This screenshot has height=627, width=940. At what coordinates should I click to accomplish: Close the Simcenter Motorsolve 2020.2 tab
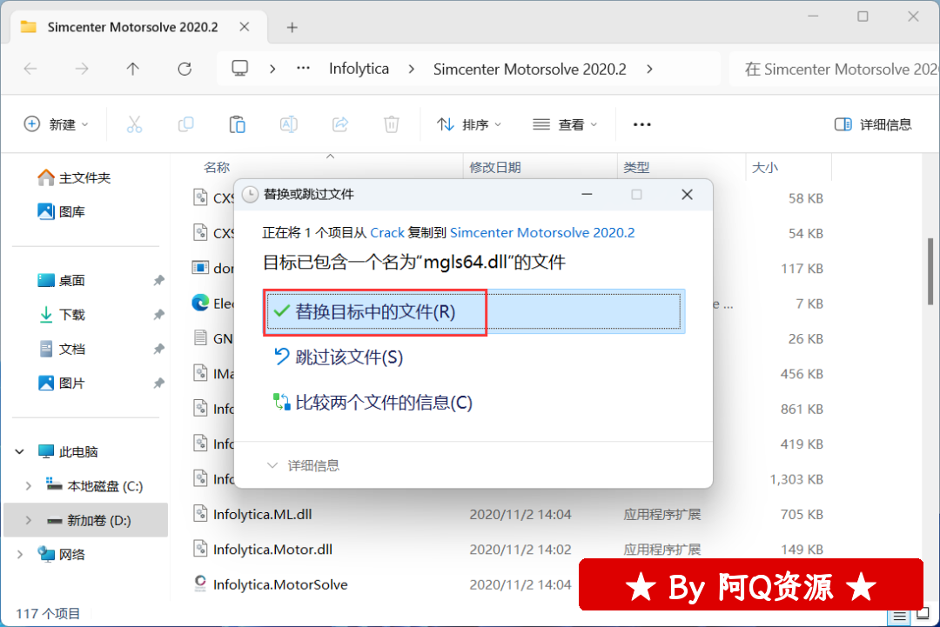point(245,27)
